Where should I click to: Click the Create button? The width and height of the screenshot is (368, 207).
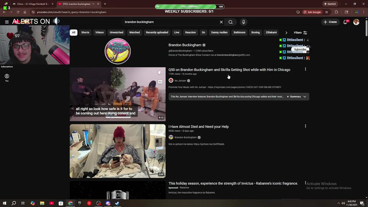tap(330, 22)
